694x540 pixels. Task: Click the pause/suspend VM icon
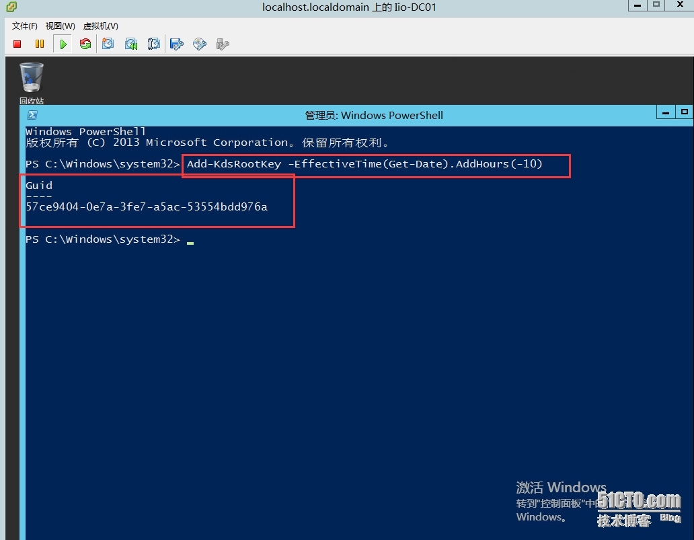40,44
